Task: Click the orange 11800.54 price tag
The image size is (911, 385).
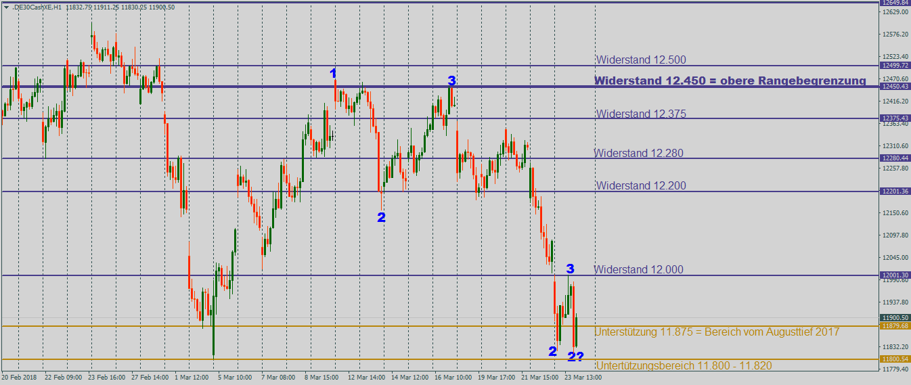Action: [895, 359]
